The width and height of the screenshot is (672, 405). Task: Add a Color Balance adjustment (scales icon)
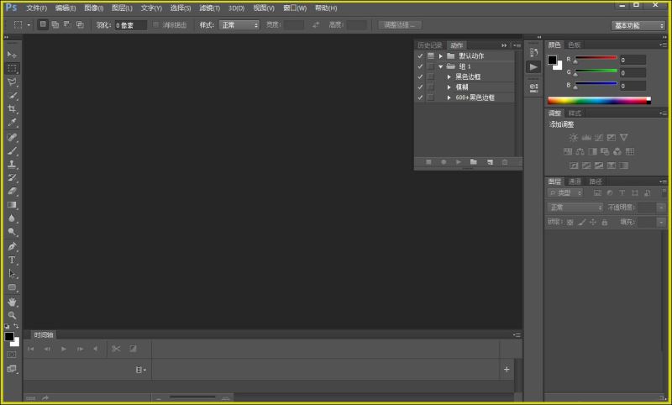pyautogui.click(x=580, y=151)
